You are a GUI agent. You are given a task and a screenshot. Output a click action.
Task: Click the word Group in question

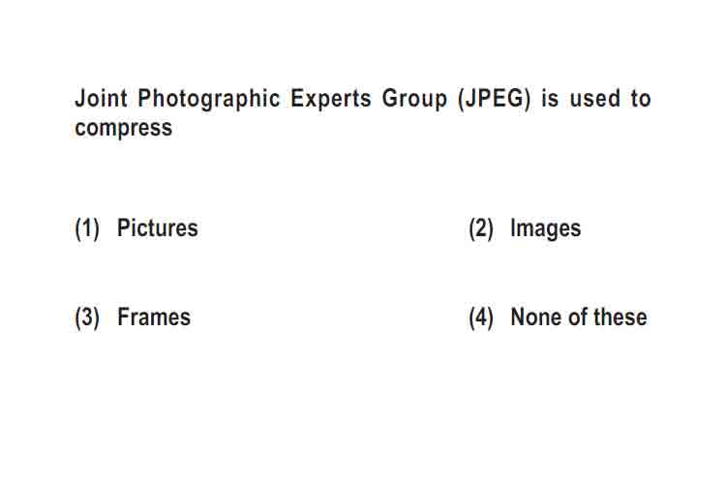pyautogui.click(x=414, y=99)
